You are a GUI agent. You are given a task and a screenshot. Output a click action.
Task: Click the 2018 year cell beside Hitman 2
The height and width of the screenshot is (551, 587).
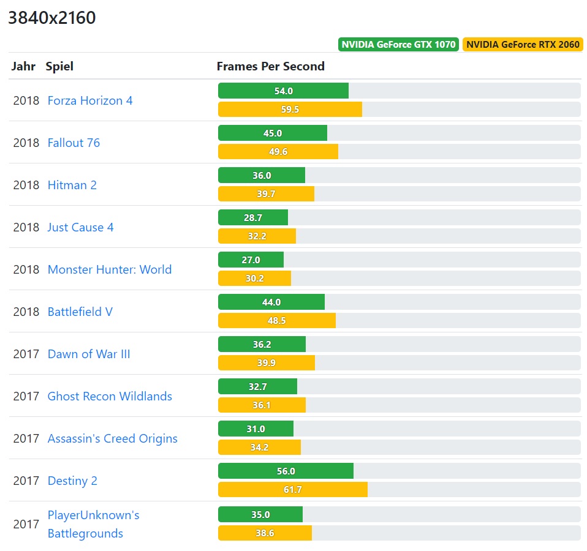26,185
